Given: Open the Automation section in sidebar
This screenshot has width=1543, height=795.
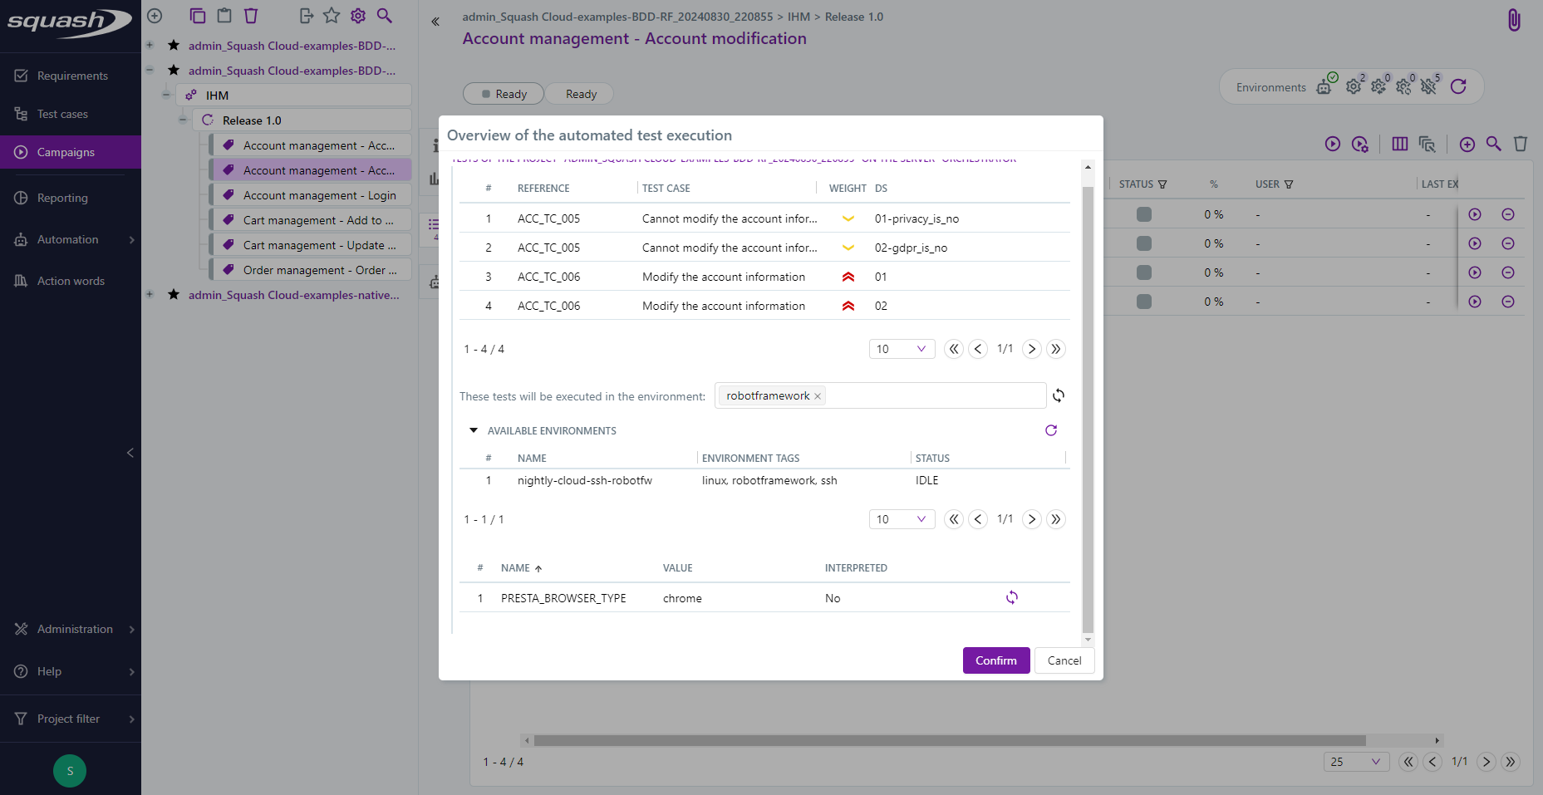Looking at the screenshot, I should (66, 239).
